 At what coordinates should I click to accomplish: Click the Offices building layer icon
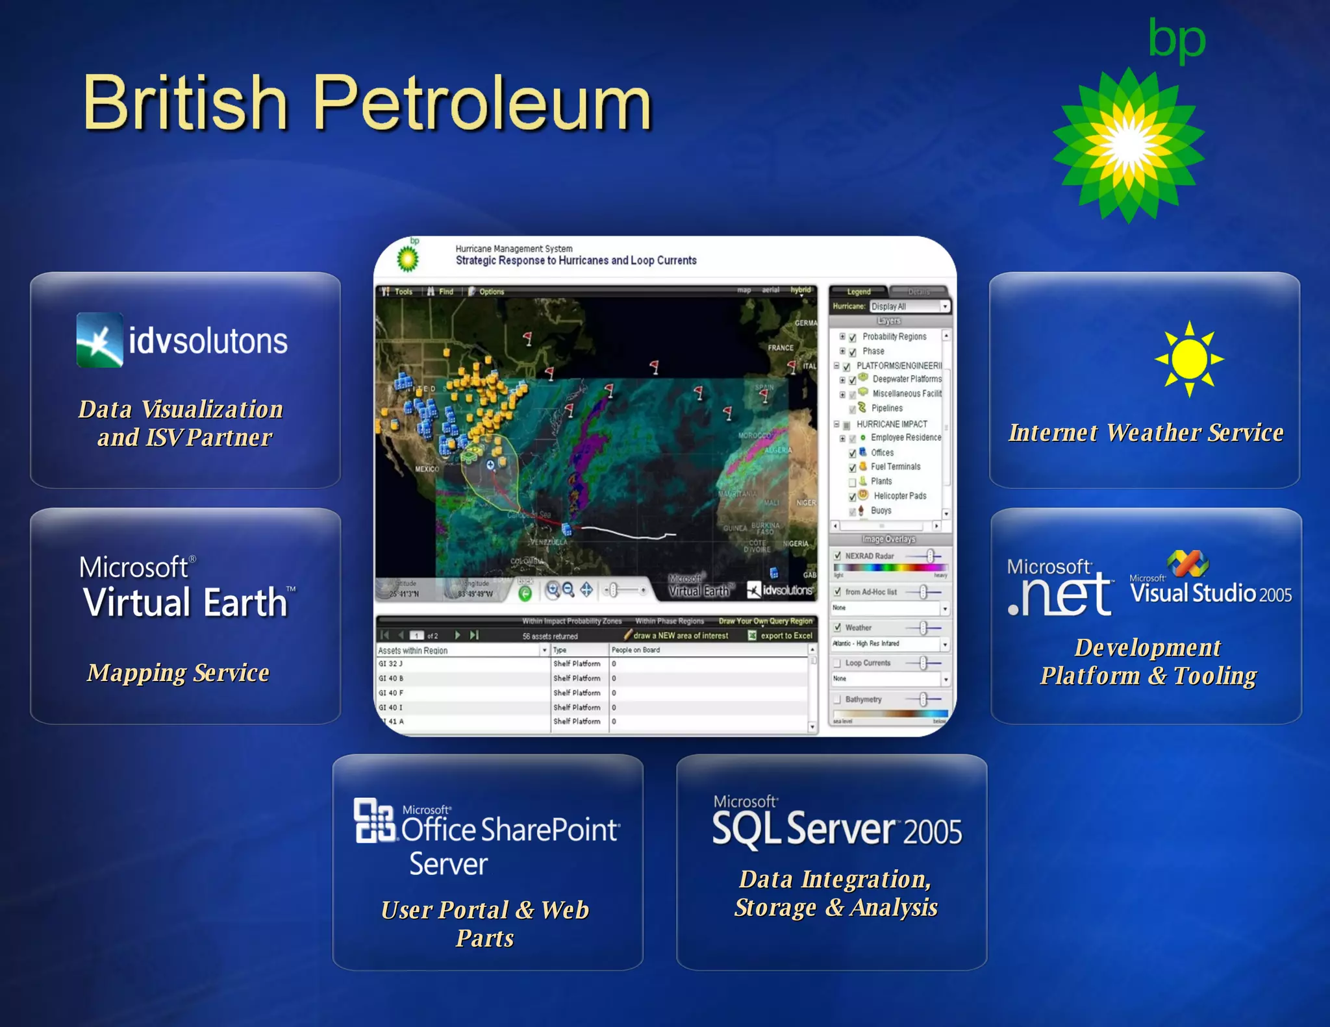[863, 452]
